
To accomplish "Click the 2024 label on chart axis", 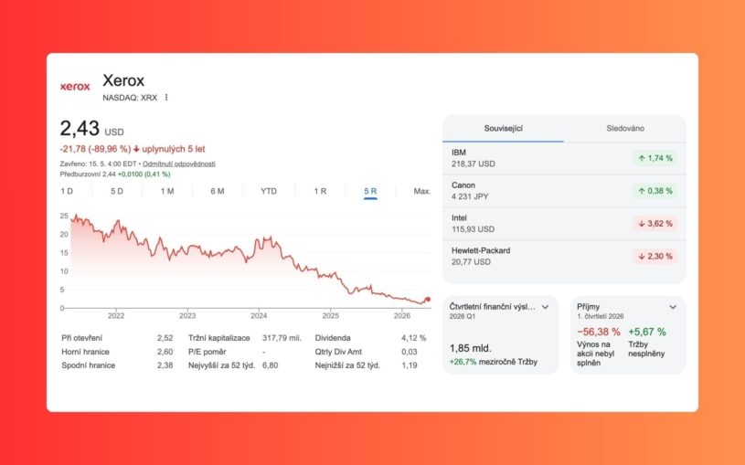I will 259,315.
